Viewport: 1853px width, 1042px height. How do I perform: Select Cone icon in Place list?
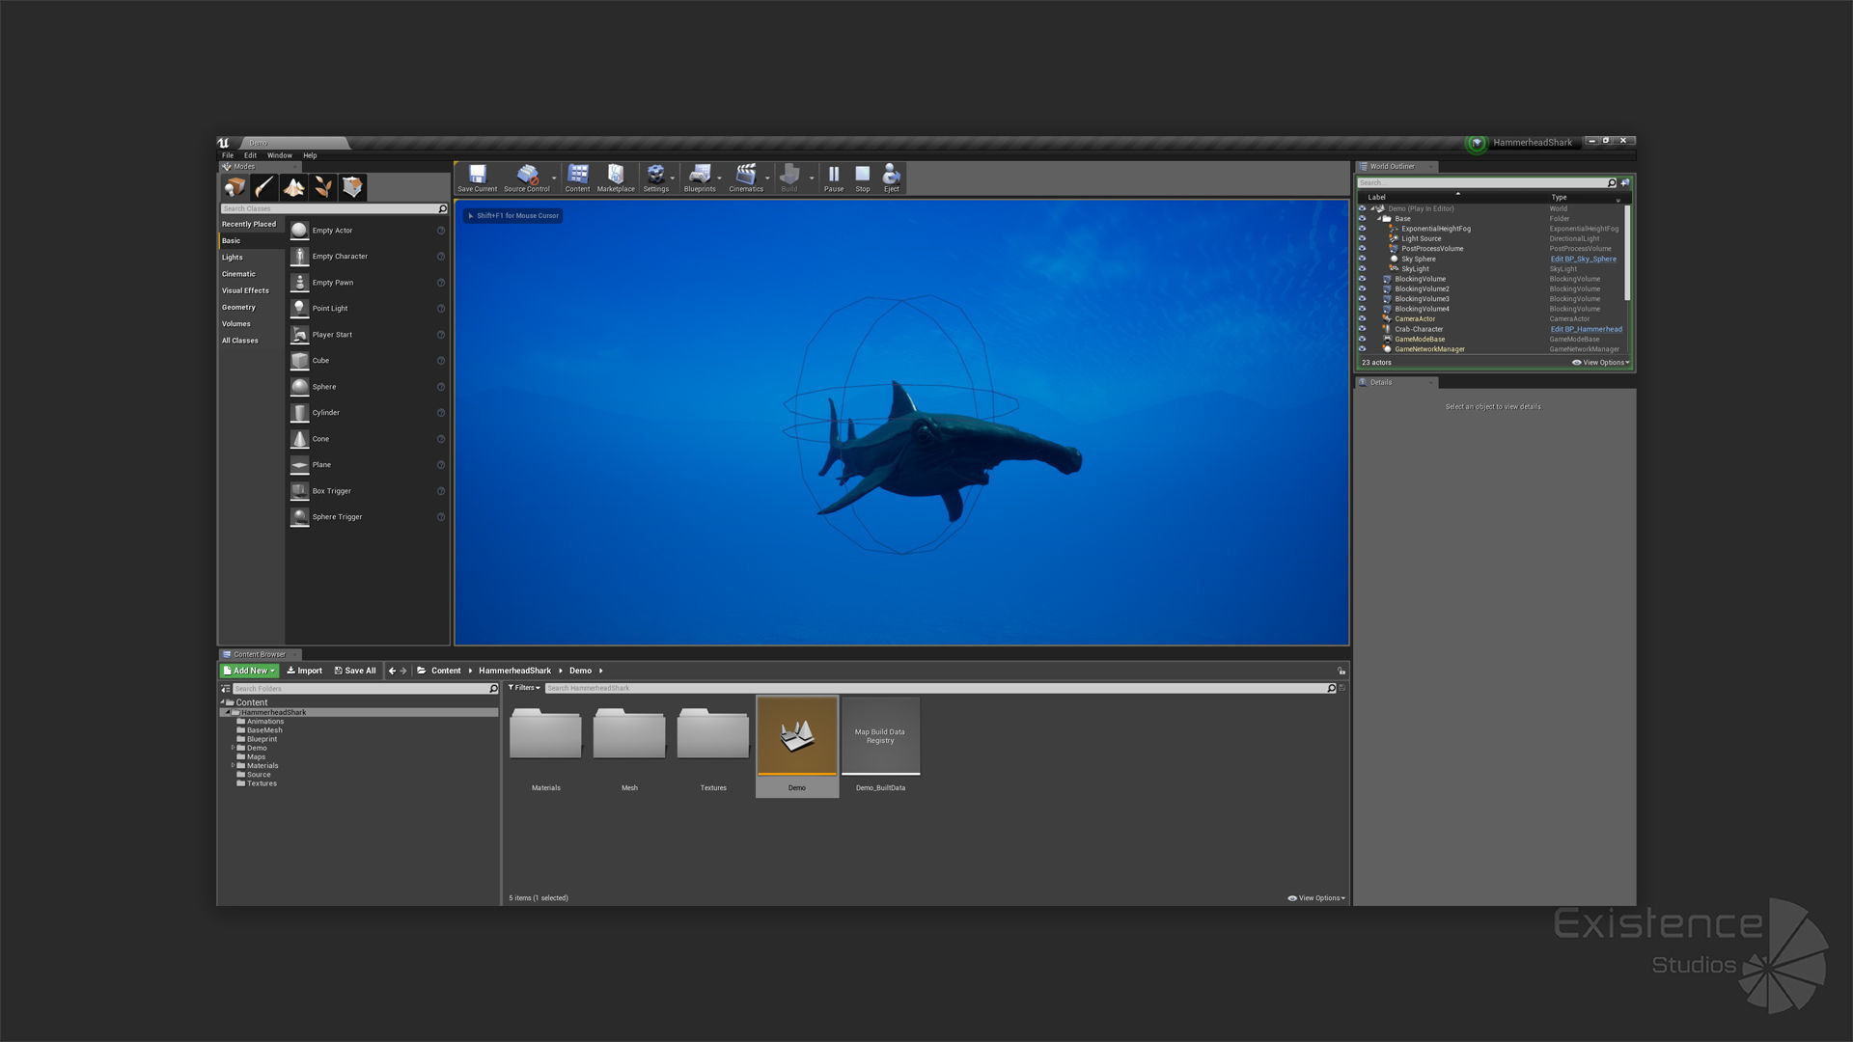pyautogui.click(x=299, y=439)
